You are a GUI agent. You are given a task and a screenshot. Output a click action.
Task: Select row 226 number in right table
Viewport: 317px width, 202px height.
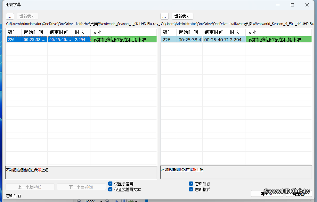169,39
